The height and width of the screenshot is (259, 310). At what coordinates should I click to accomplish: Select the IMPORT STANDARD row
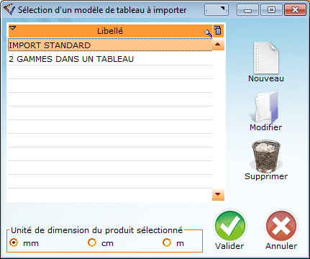pos(110,45)
